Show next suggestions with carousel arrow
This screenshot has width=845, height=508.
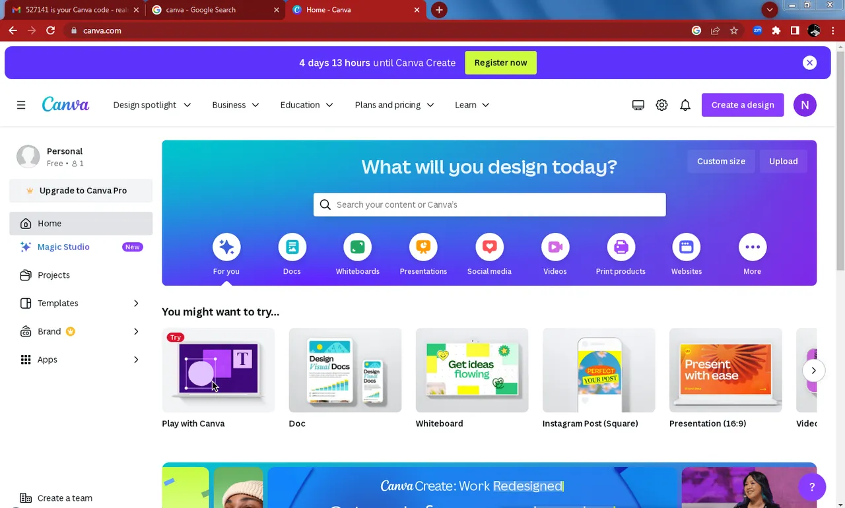tap(813, 370)
